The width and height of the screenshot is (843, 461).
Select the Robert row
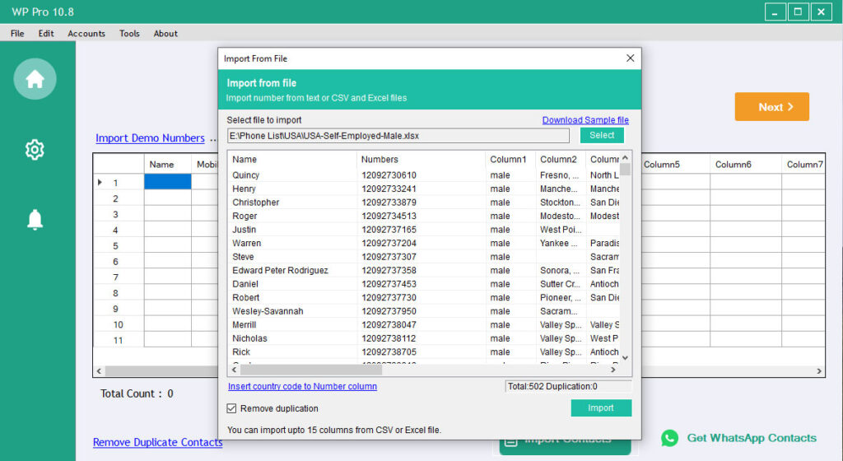pos(424,298)
